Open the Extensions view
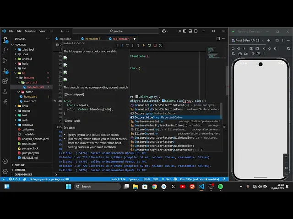293x219 pixels. click(x=5, y=81)
